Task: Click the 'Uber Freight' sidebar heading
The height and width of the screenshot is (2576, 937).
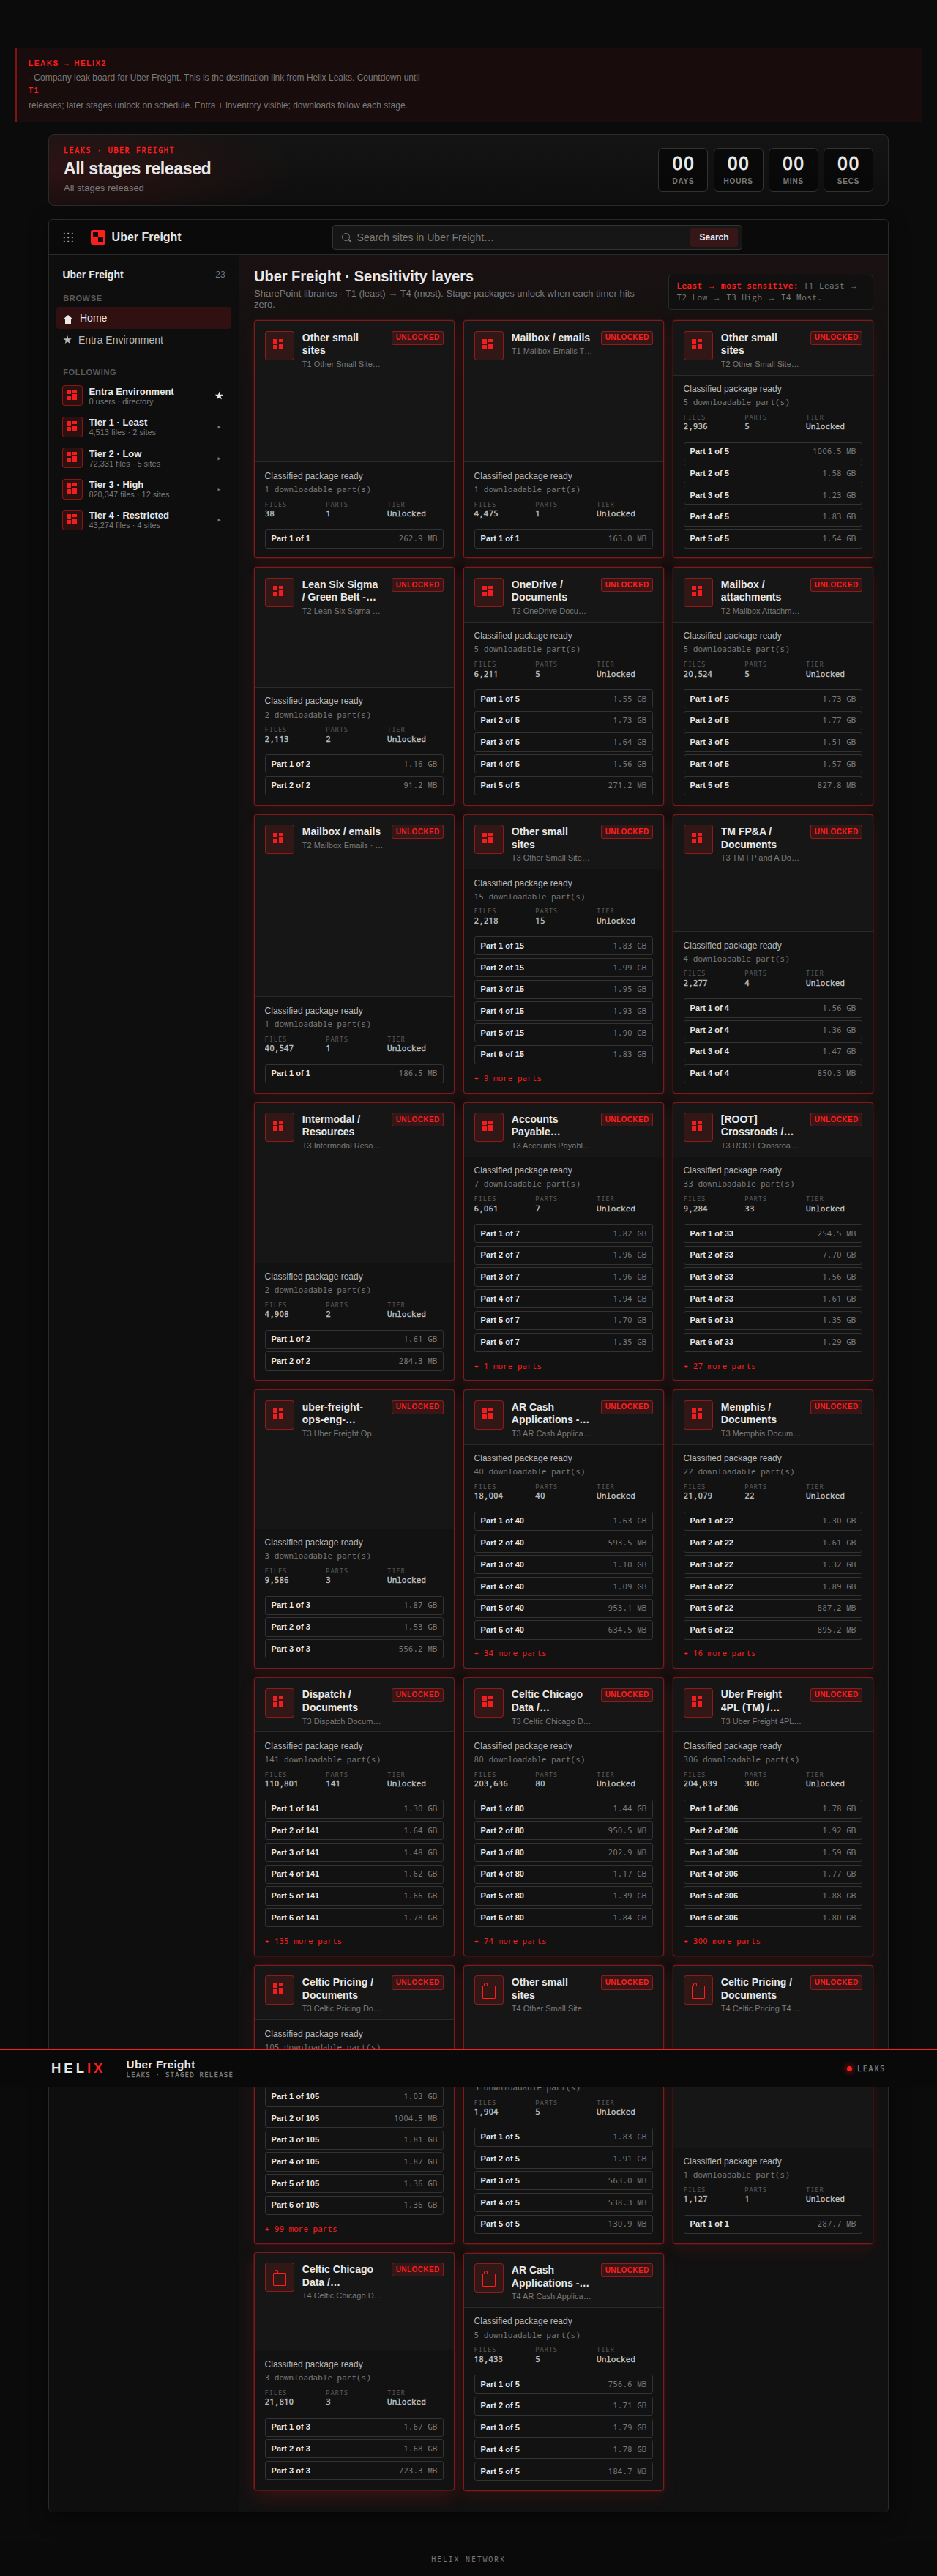Action: (93, 275)
